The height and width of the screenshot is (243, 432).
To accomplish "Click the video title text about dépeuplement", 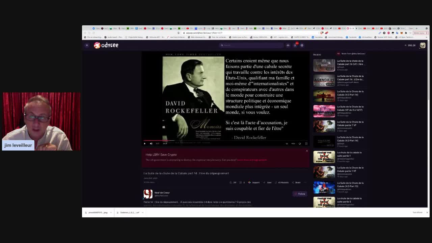I will point(186,173).
